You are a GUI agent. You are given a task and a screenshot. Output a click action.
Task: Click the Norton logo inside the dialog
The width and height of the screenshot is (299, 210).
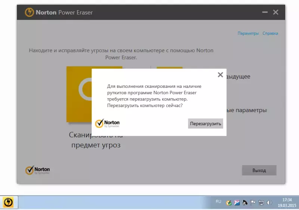pos(107,123)
